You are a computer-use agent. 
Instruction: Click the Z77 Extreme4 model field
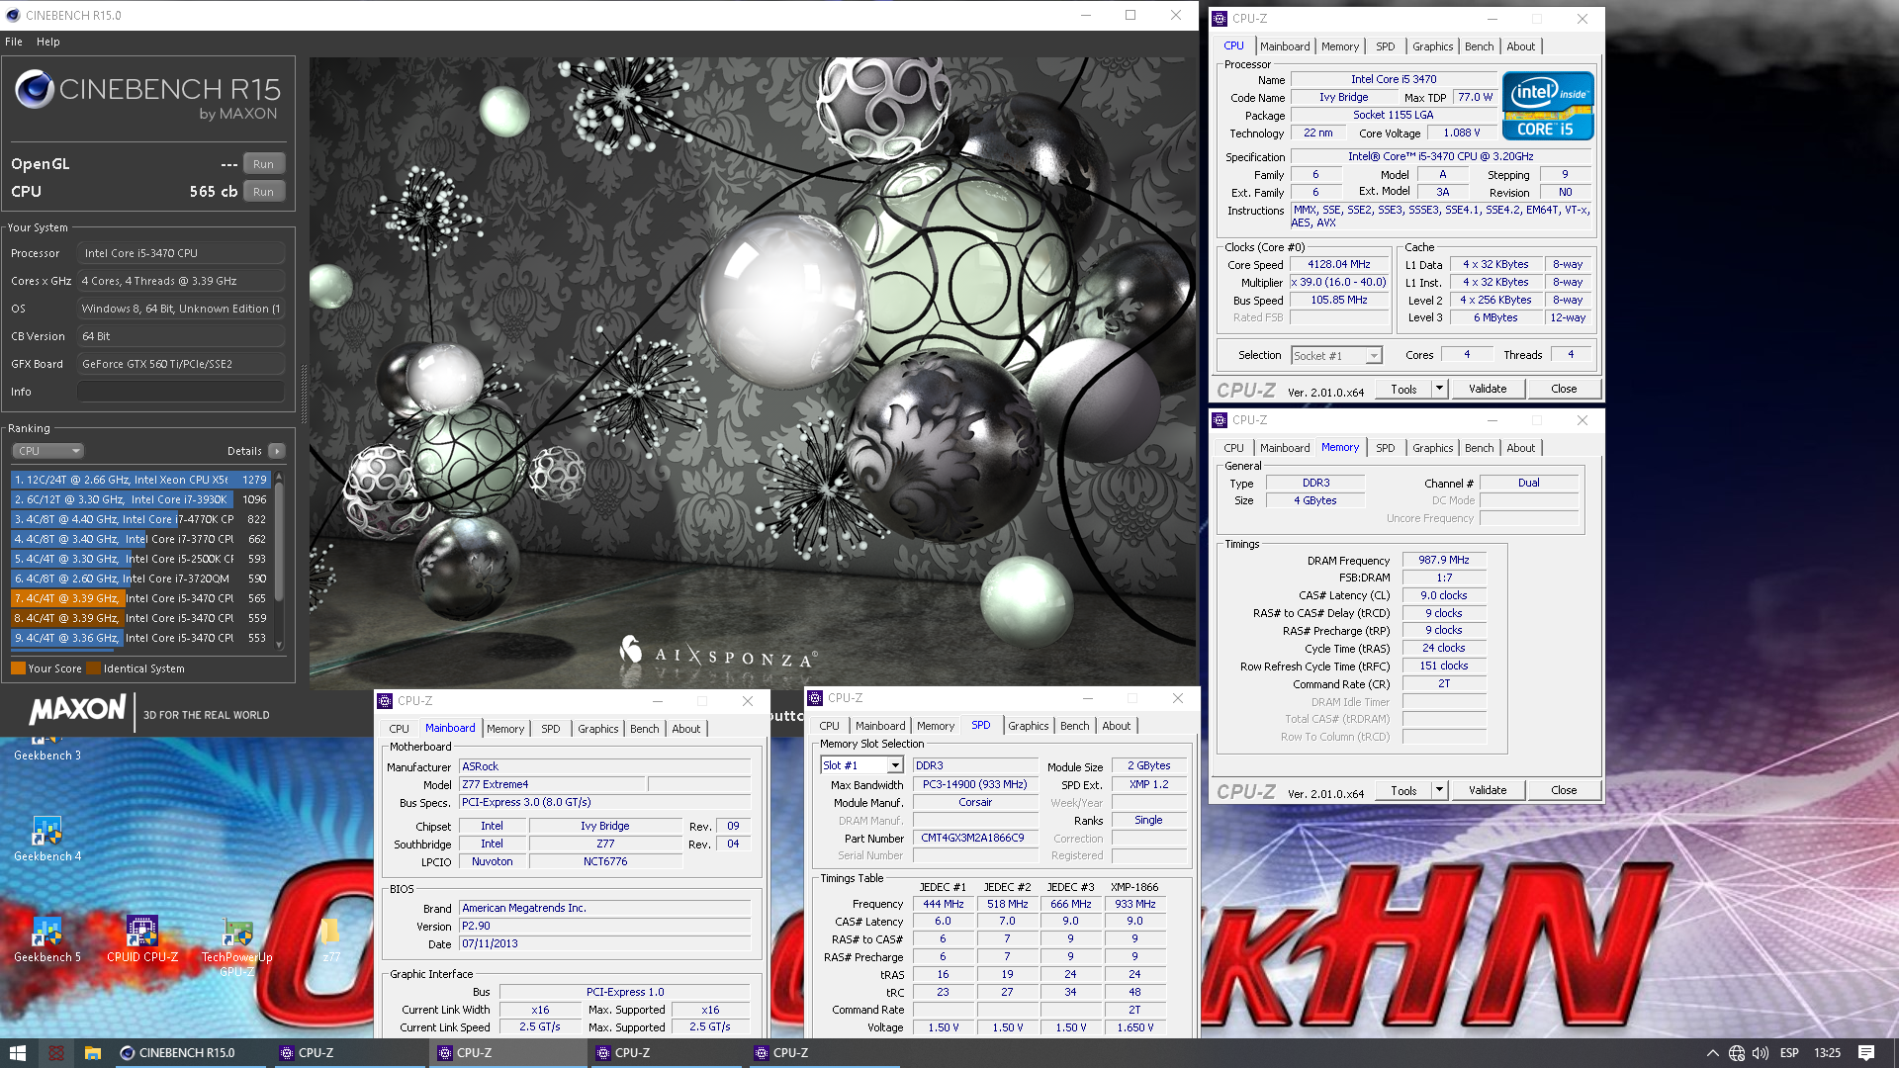coord(553,784)
